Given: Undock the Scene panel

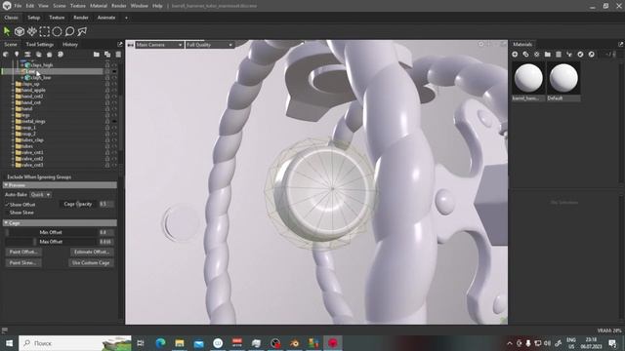Looking at the screenshot, I should (120, 44).
